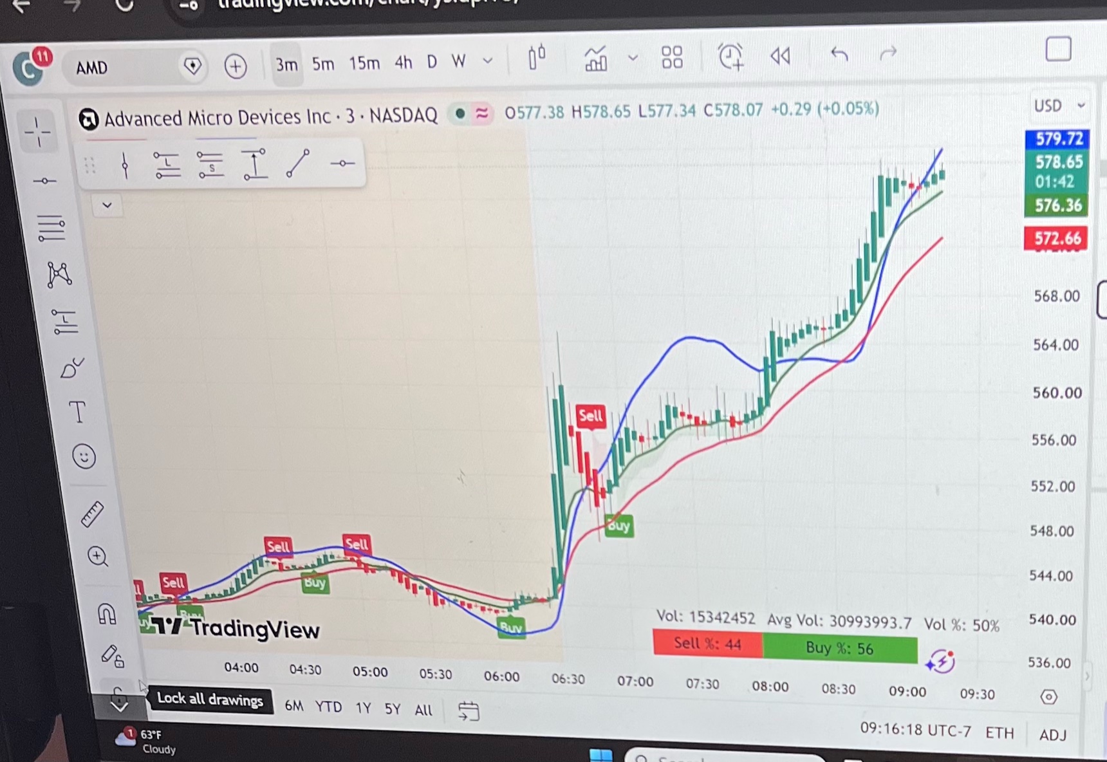
Task: Select the ruler measure tool
Action: pos(92,514)
